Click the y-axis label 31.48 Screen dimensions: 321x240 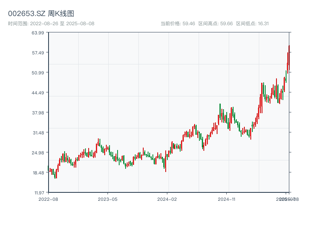tap(39, 133)
